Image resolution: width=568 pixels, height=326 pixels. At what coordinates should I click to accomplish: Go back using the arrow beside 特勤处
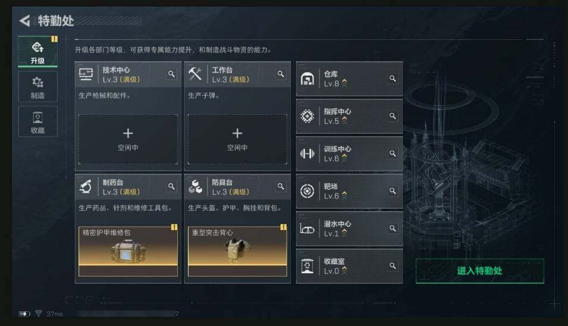[25, 21]
